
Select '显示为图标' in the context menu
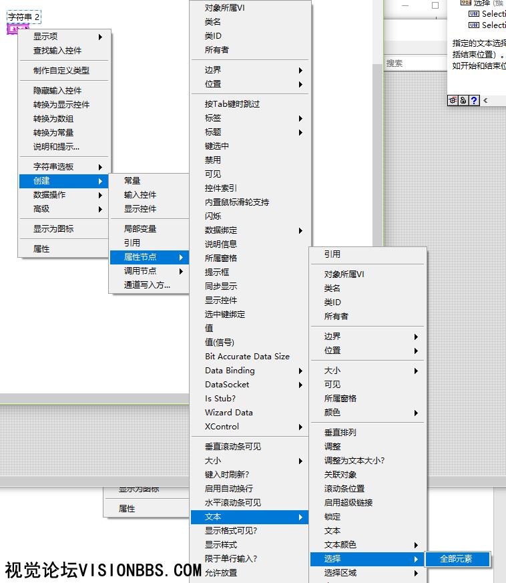pyautogui.click(x=53, y=228)
